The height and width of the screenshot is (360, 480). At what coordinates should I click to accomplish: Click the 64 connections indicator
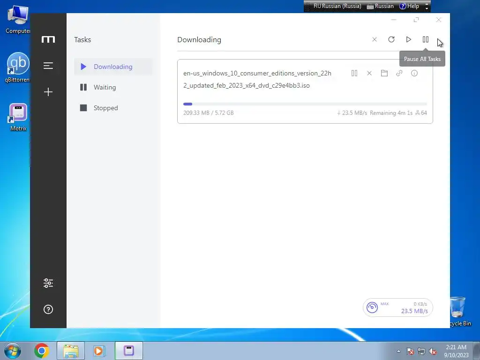[421, 112]
